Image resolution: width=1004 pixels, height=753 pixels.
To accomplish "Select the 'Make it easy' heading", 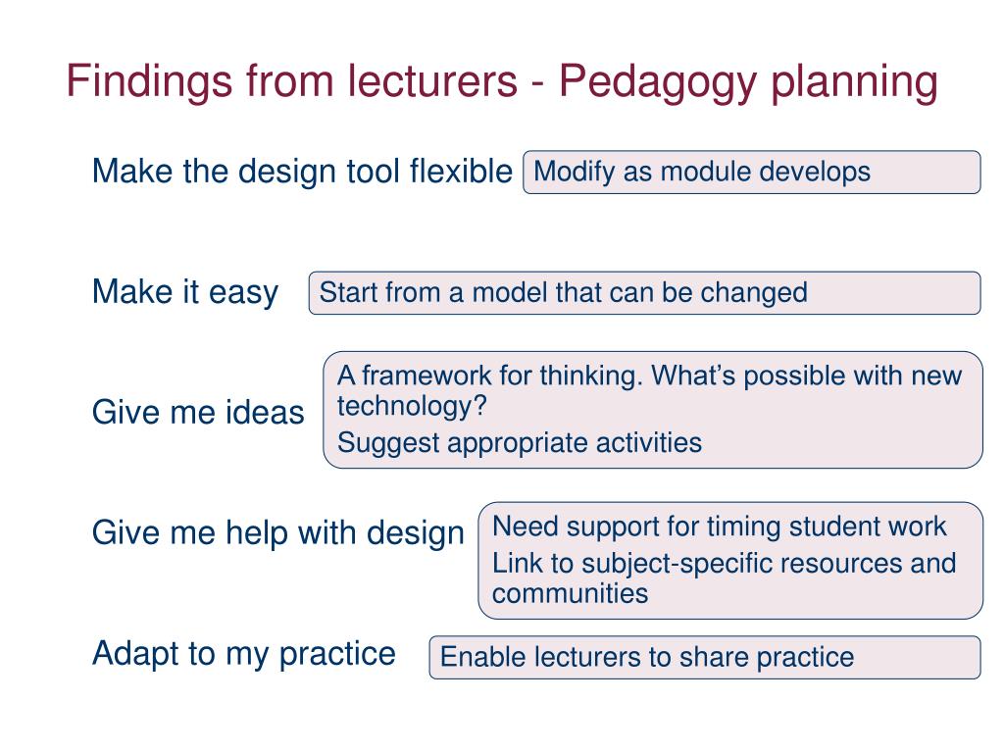I will (x=185, y=293).
